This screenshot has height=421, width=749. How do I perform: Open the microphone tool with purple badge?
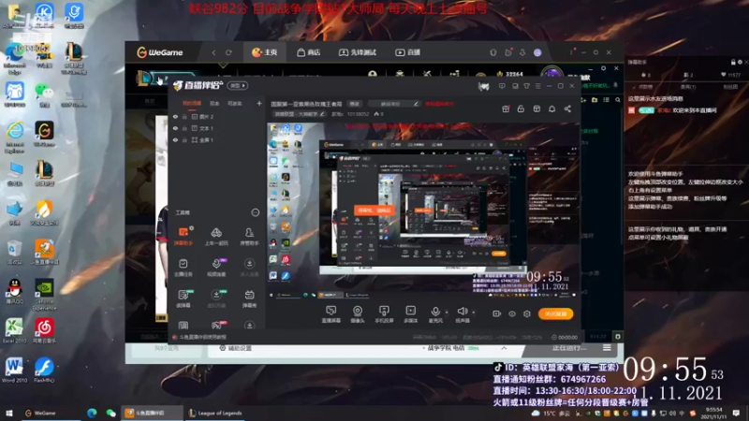pyautogui.click(x=216, y=268)
